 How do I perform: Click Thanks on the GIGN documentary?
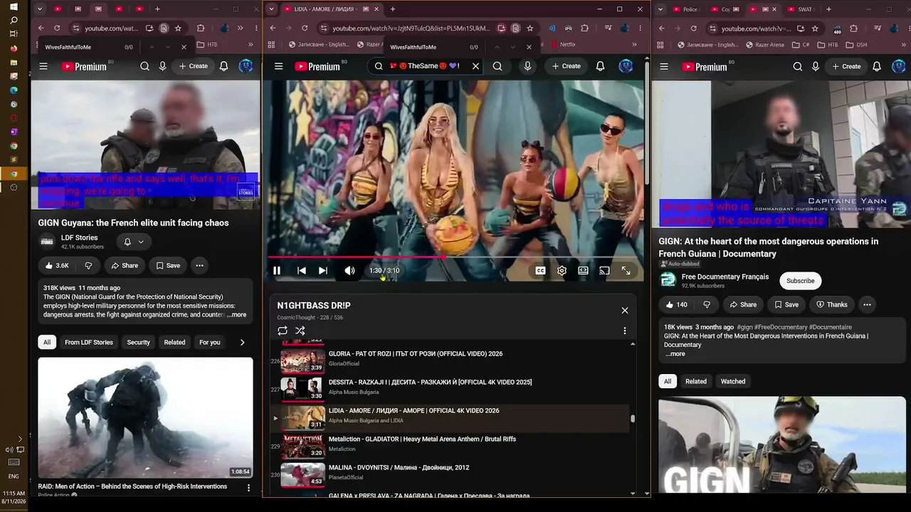point(831,304)
